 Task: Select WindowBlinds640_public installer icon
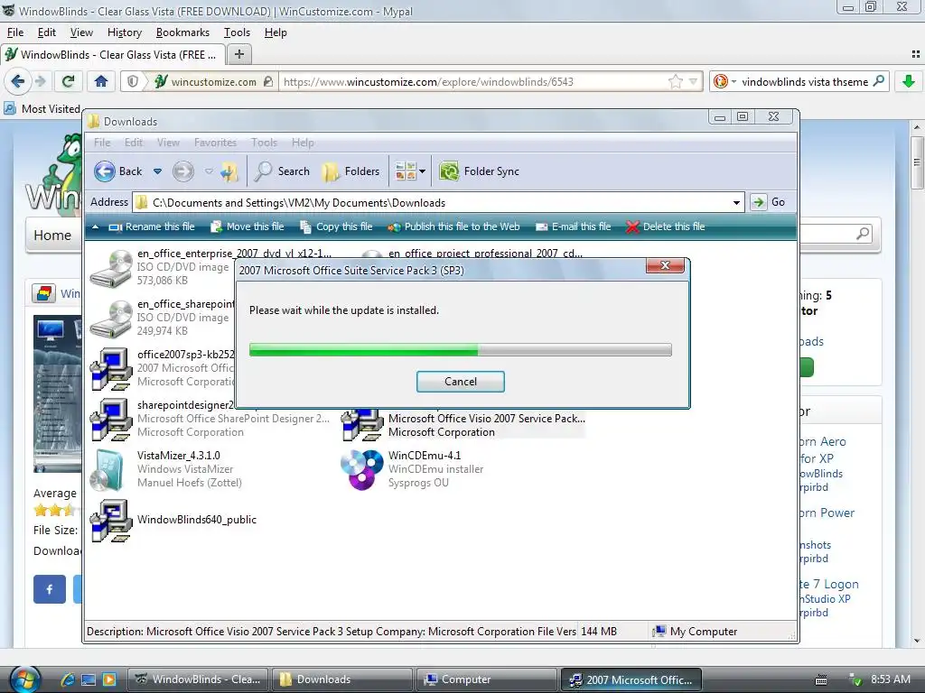[110, 521]
